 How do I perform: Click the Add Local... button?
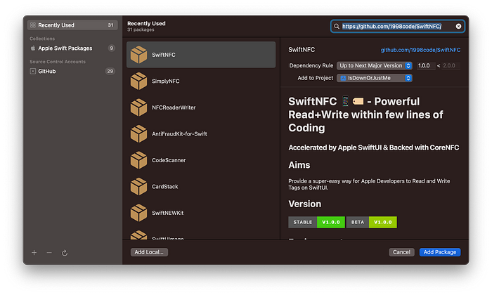pos(149,252)
